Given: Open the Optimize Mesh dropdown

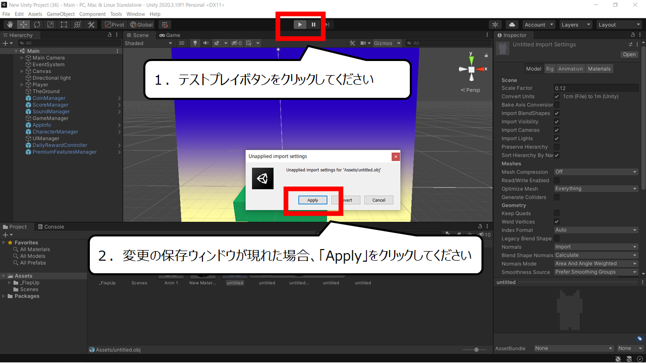Looking at the screenshot, I should (596, 189).
